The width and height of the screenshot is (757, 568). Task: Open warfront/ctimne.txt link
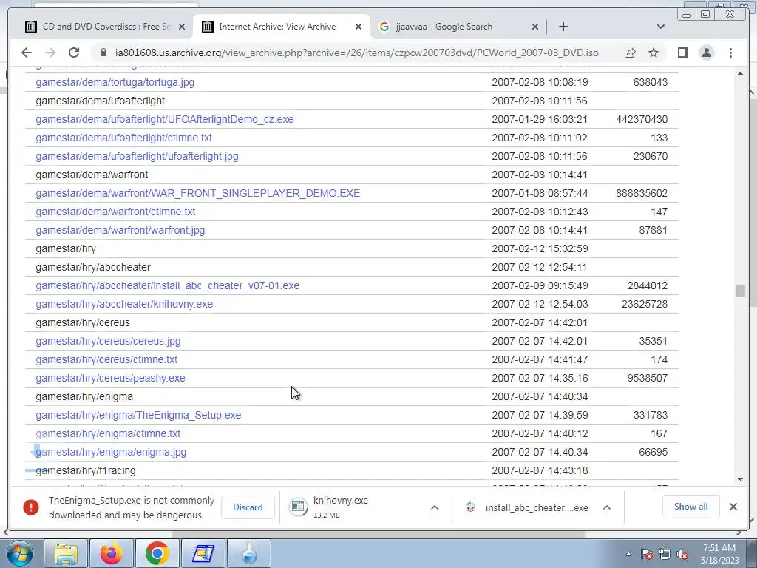coord(115,212)
